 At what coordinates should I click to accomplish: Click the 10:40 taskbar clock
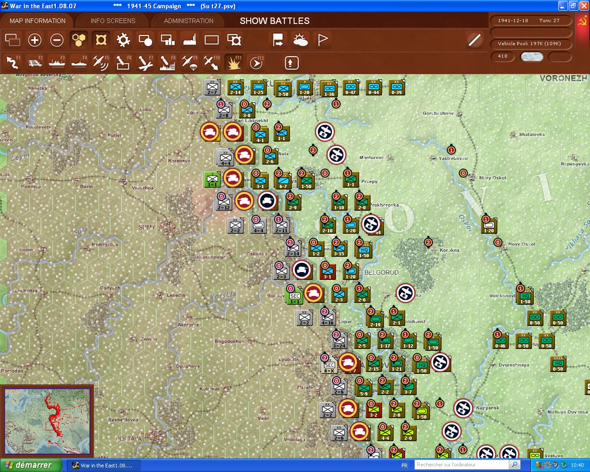pyautogui.click(x=578, y=466)
